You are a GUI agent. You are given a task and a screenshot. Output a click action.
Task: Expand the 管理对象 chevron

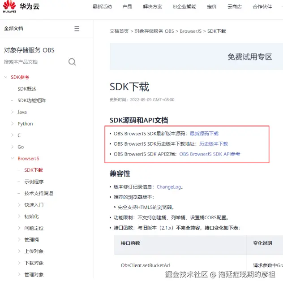pyautogui.click(x=19, y=274)
